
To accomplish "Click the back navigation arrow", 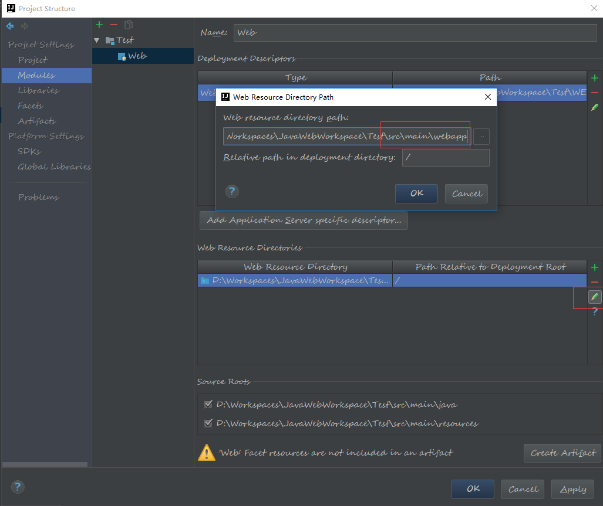I will click(x=10, y=26).
